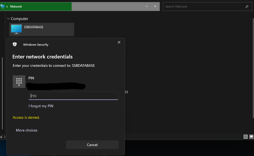Stop loading with the address bar X

click(155, 6)
